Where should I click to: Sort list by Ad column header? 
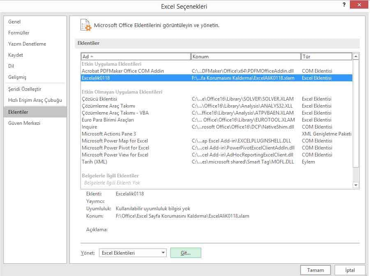pos(136,57)
